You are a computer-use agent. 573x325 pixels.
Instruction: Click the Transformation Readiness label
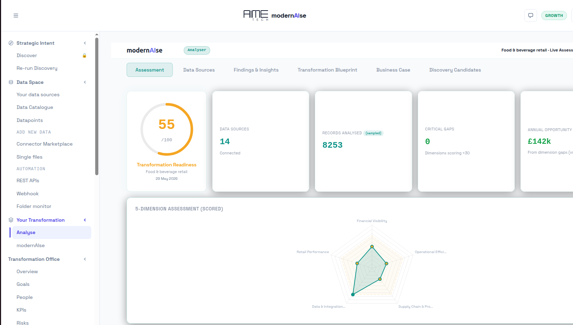click(166, 165)
